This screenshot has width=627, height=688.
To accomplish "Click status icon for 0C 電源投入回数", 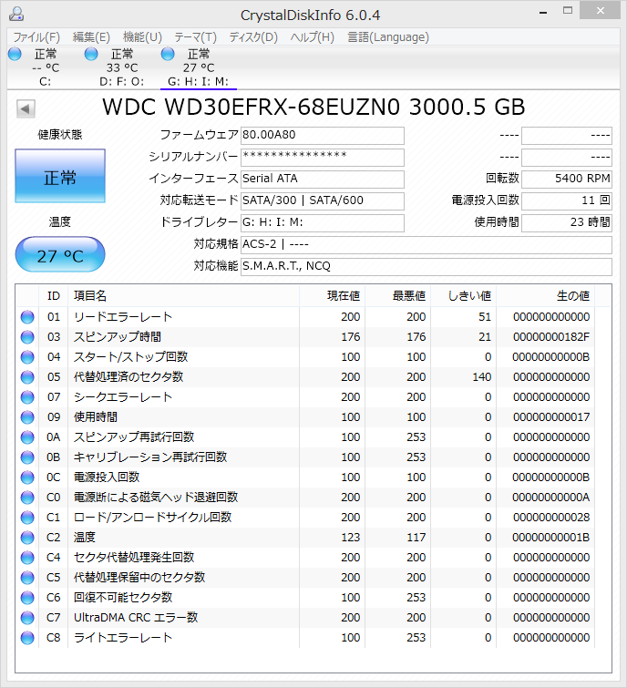I will pyautogui.click(x=27, y=477).
